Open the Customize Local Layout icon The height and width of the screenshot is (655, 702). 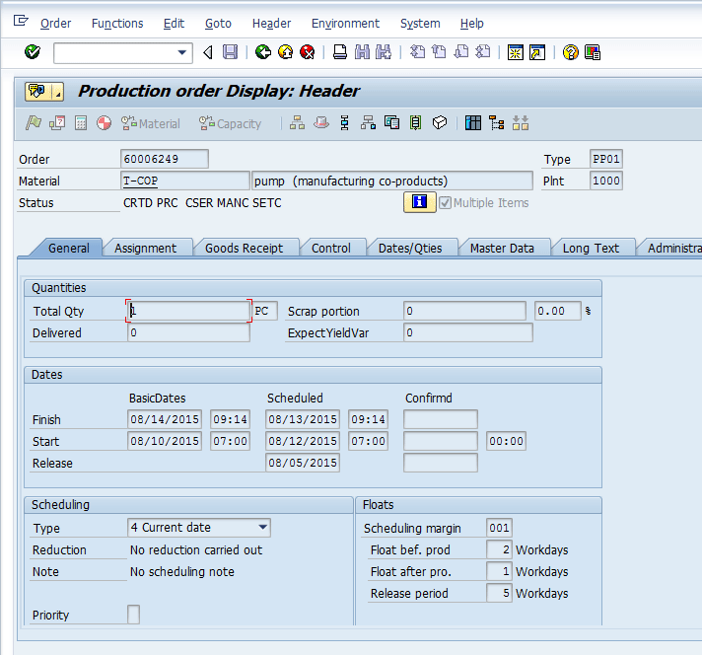593,52
